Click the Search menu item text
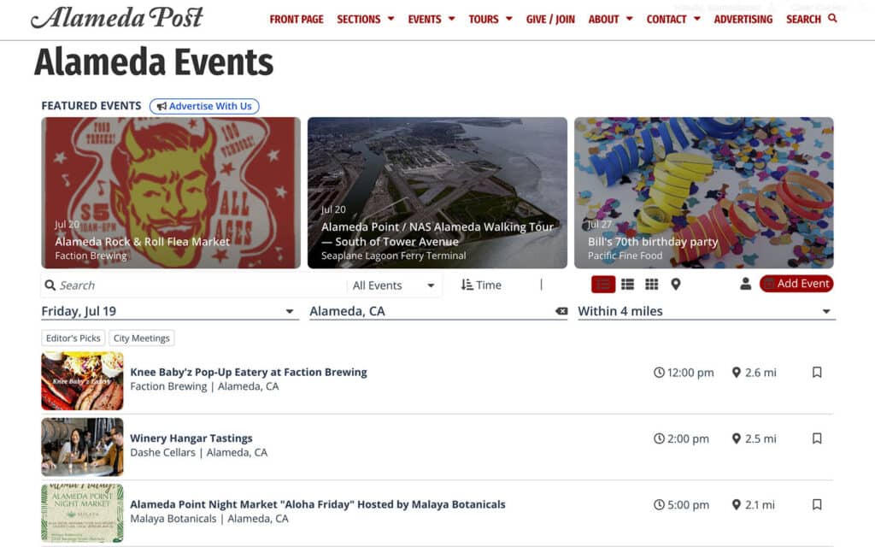 pos(803,20)
